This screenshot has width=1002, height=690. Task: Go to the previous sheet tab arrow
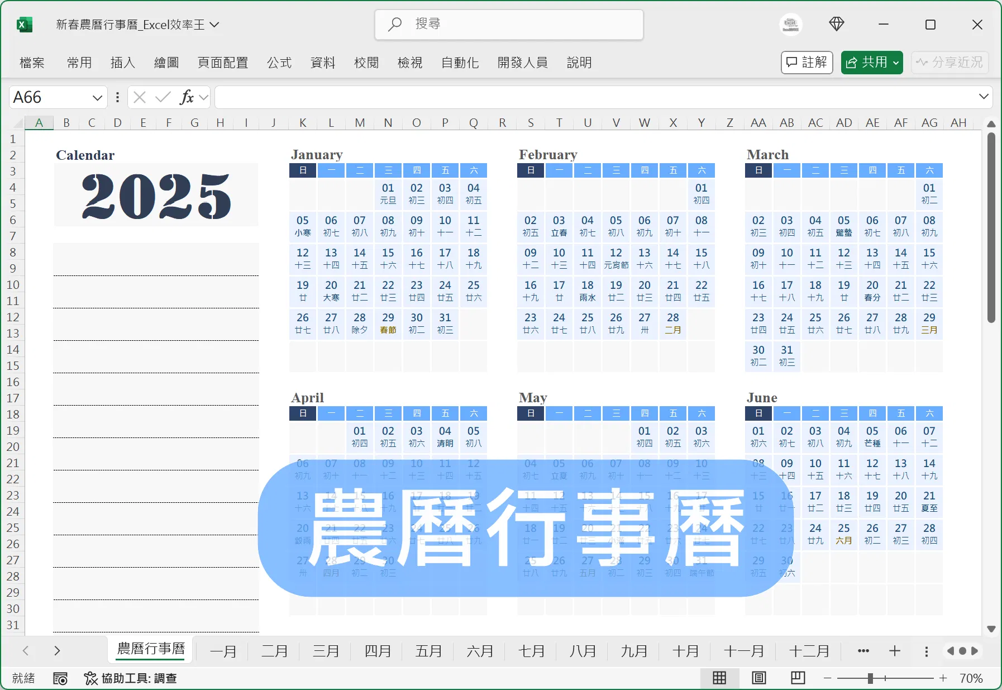pos(25,651)
